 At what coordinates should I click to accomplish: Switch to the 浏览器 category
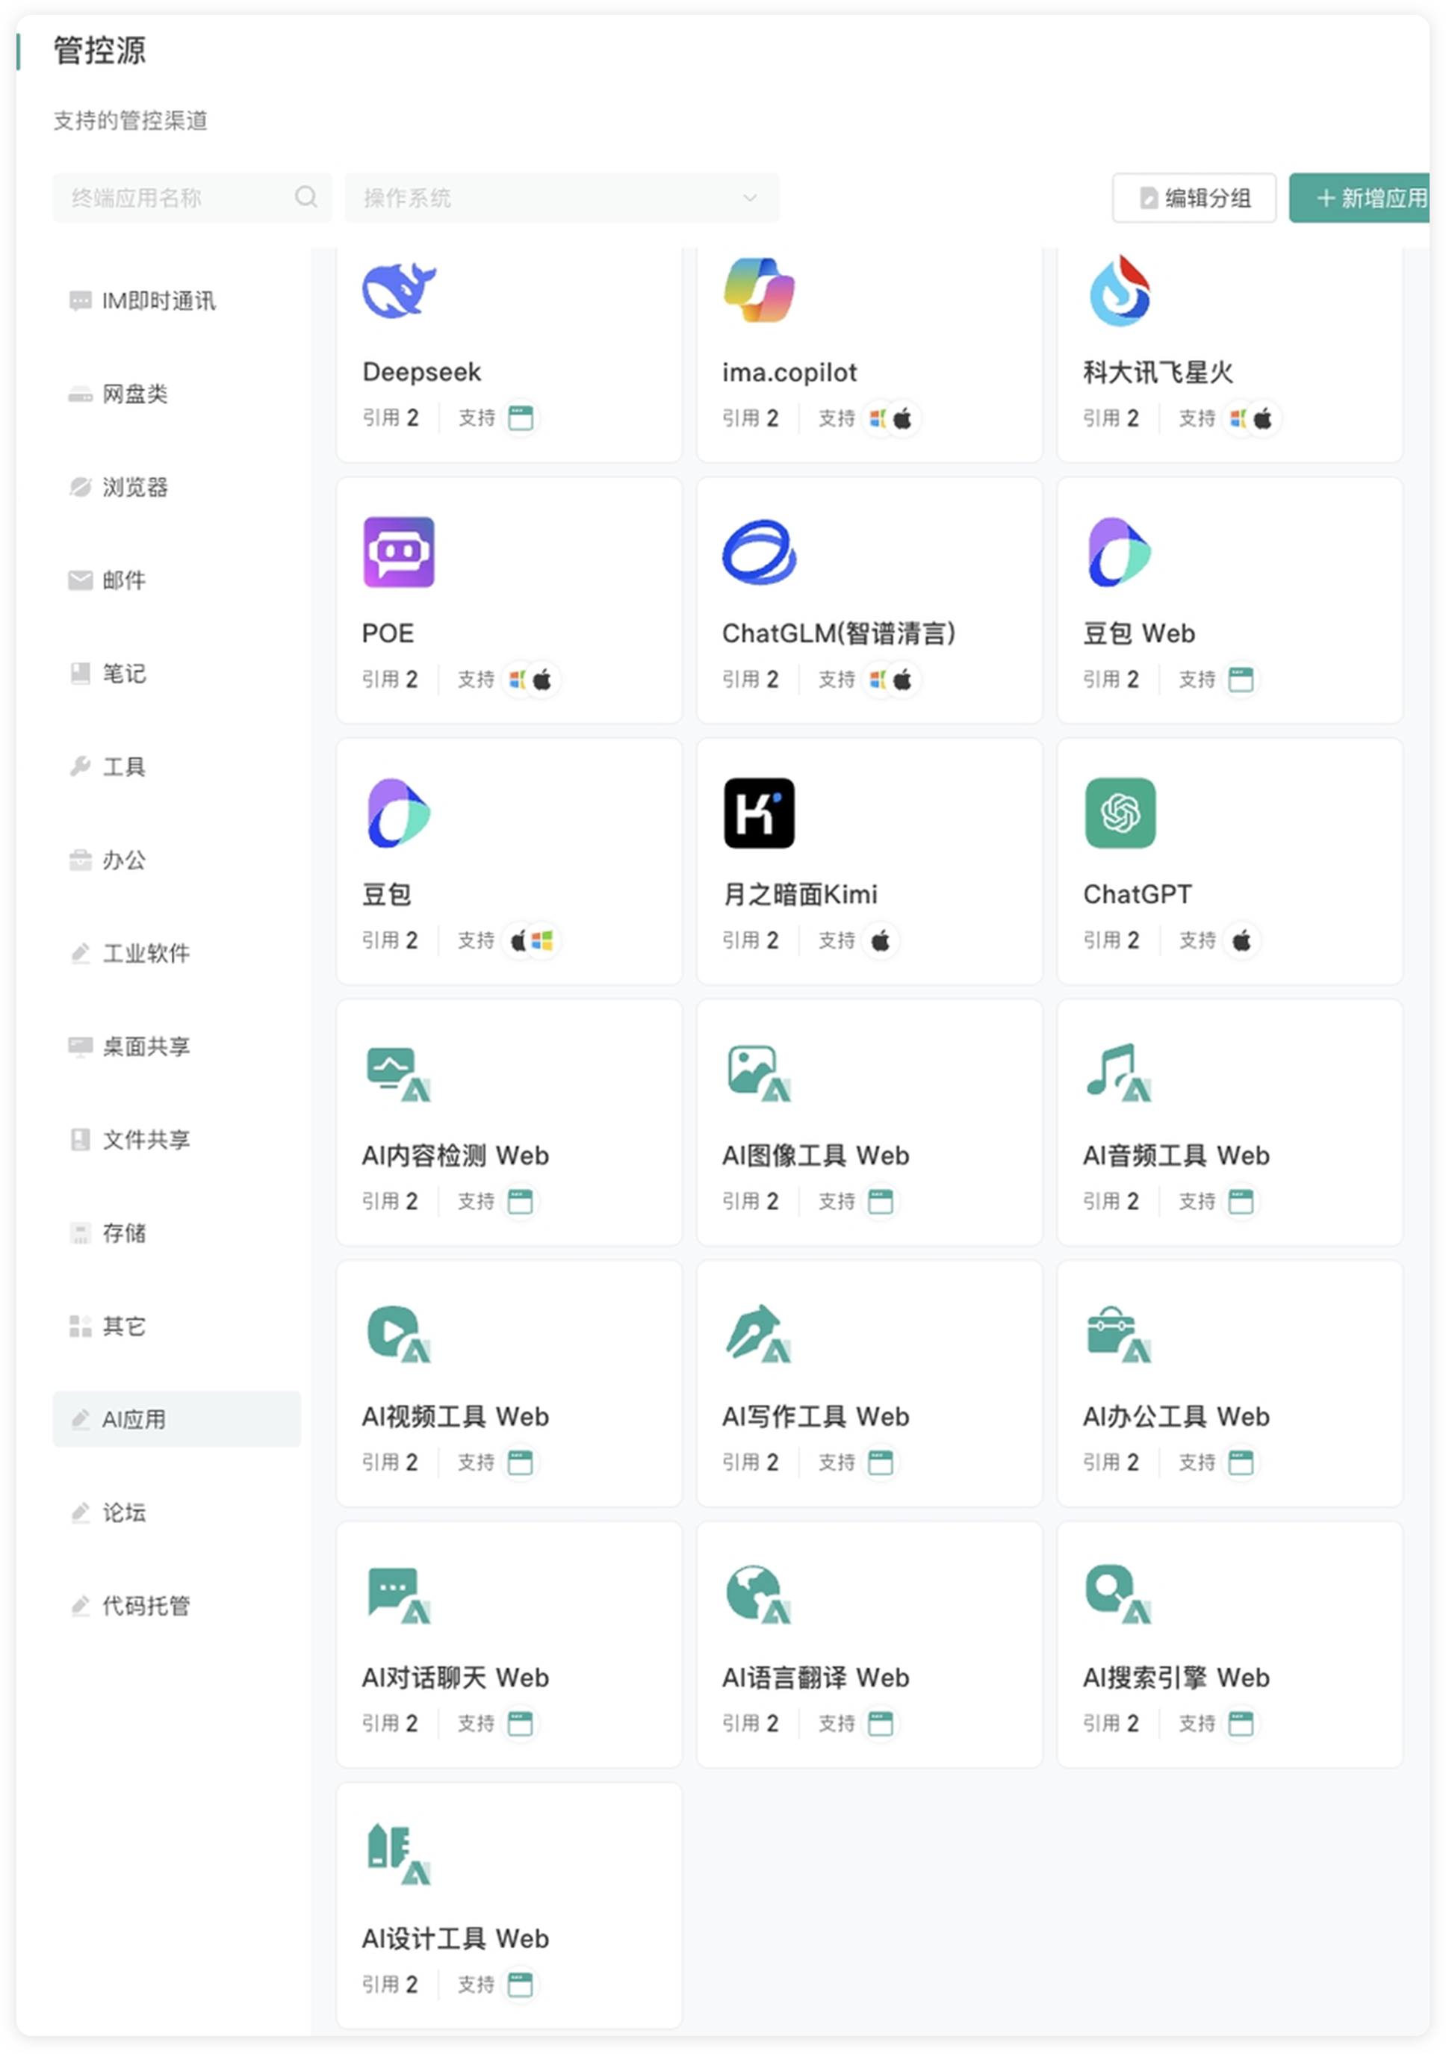(x=134, y=487)
